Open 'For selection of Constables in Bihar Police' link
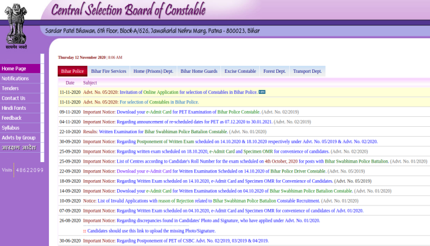Viewport: 430px width, 246px height. (x=159, y=102)
